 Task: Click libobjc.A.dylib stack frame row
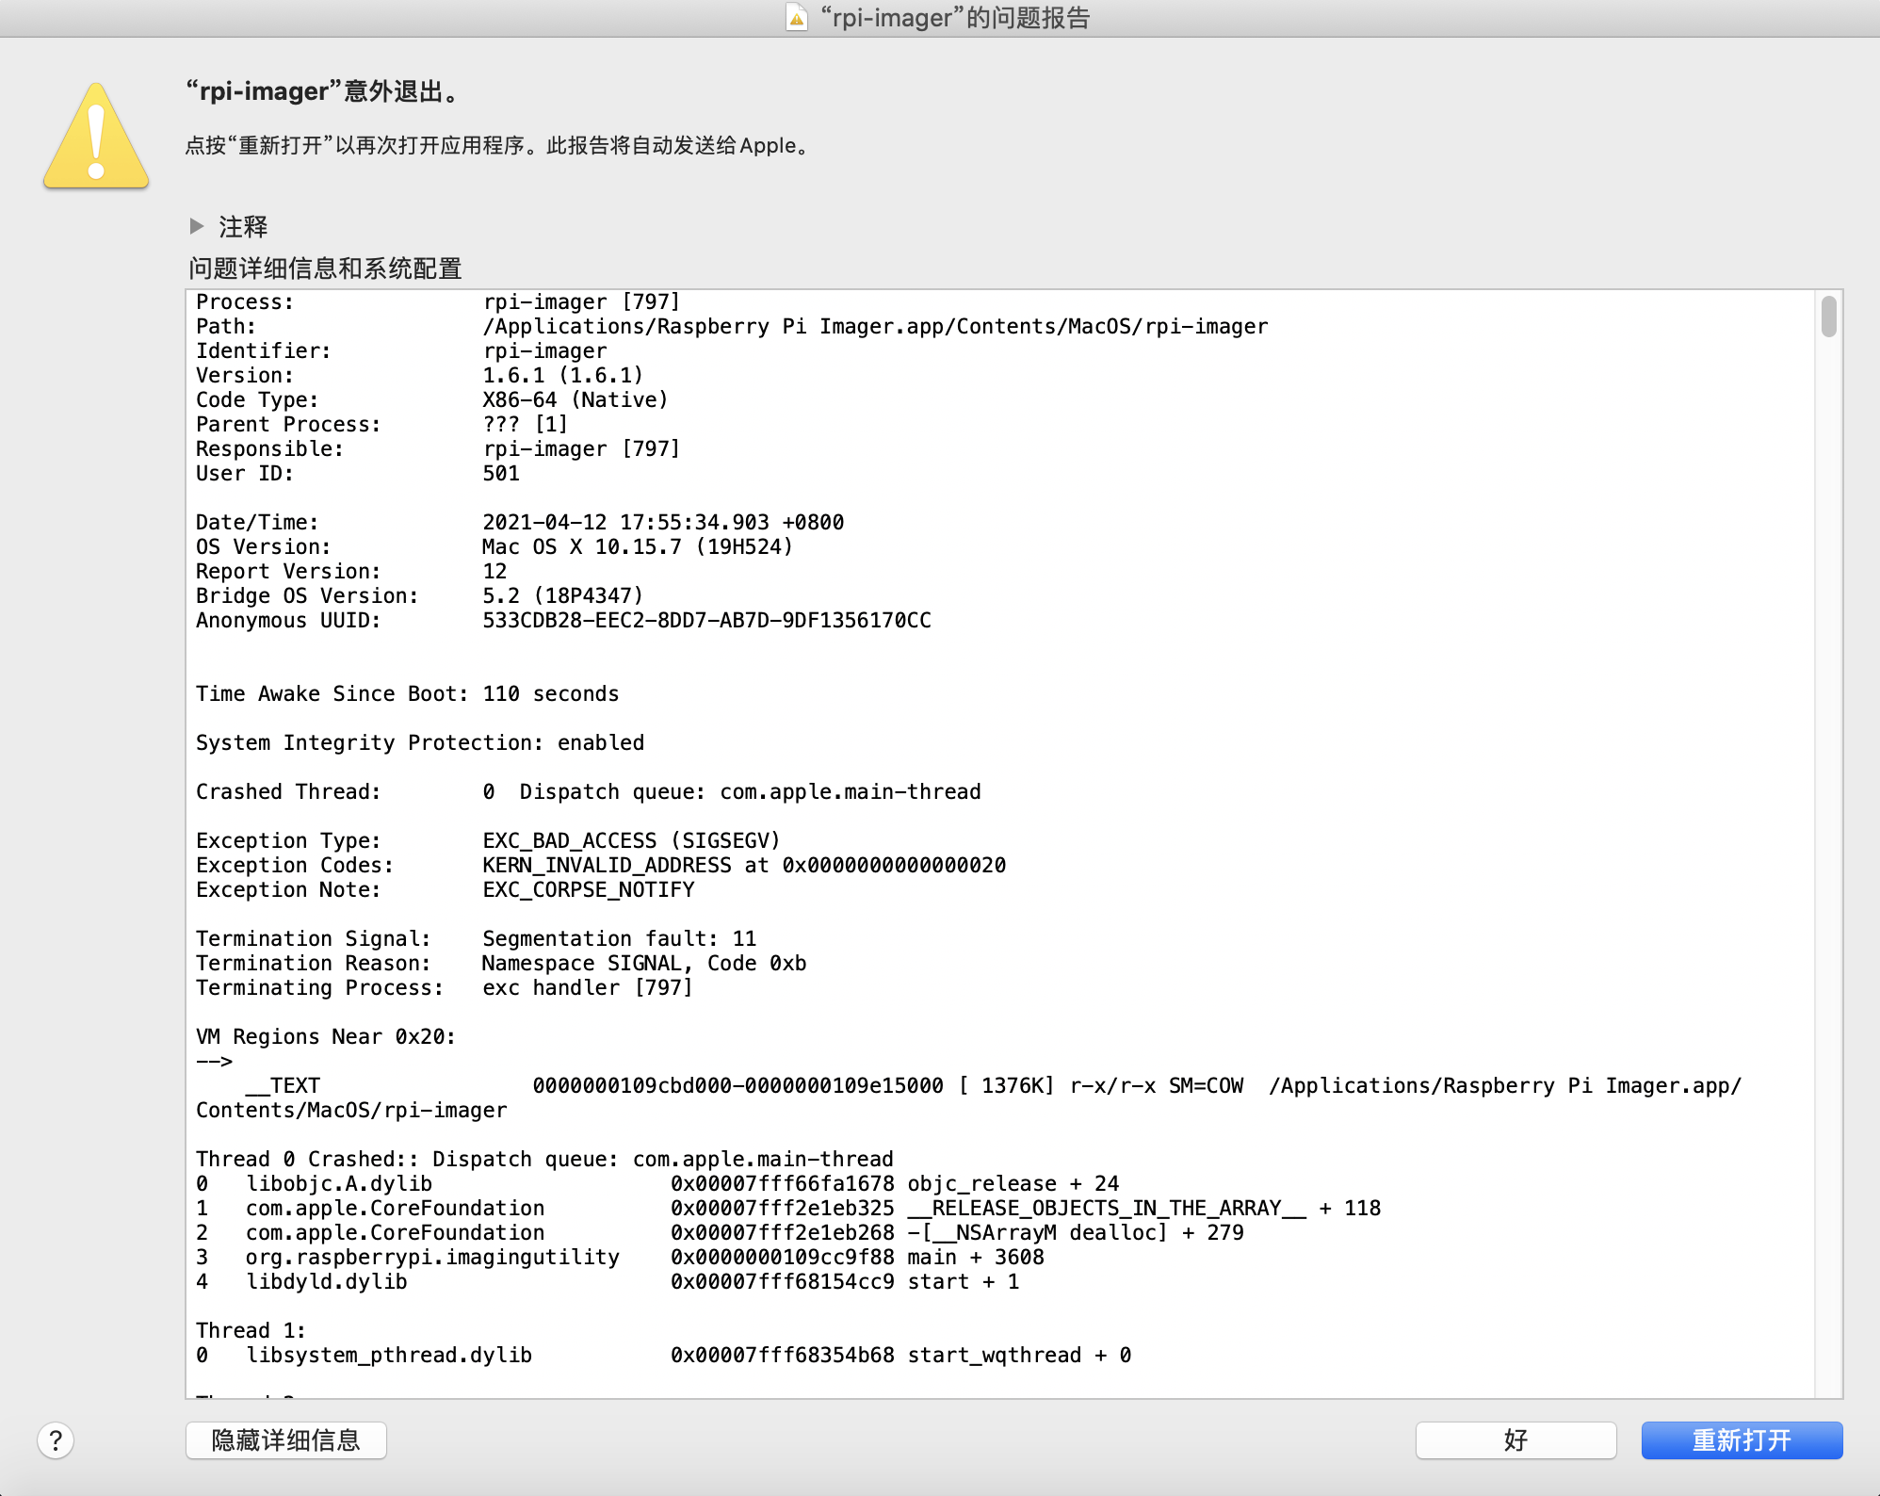[x=657, y=1184]
